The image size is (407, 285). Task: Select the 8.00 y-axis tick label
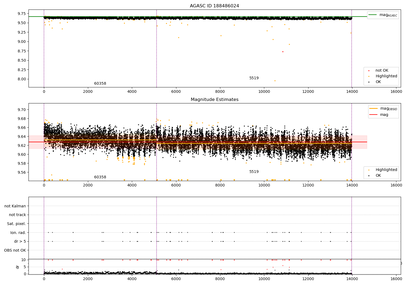pos(21,79)
